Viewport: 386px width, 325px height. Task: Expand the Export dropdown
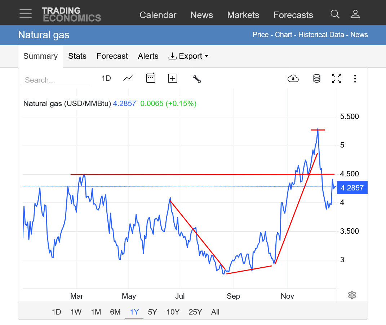(188, 56)
